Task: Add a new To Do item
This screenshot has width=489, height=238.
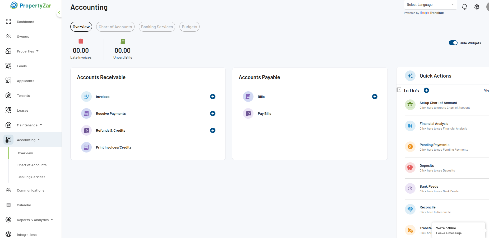Action: pos(426,90)
